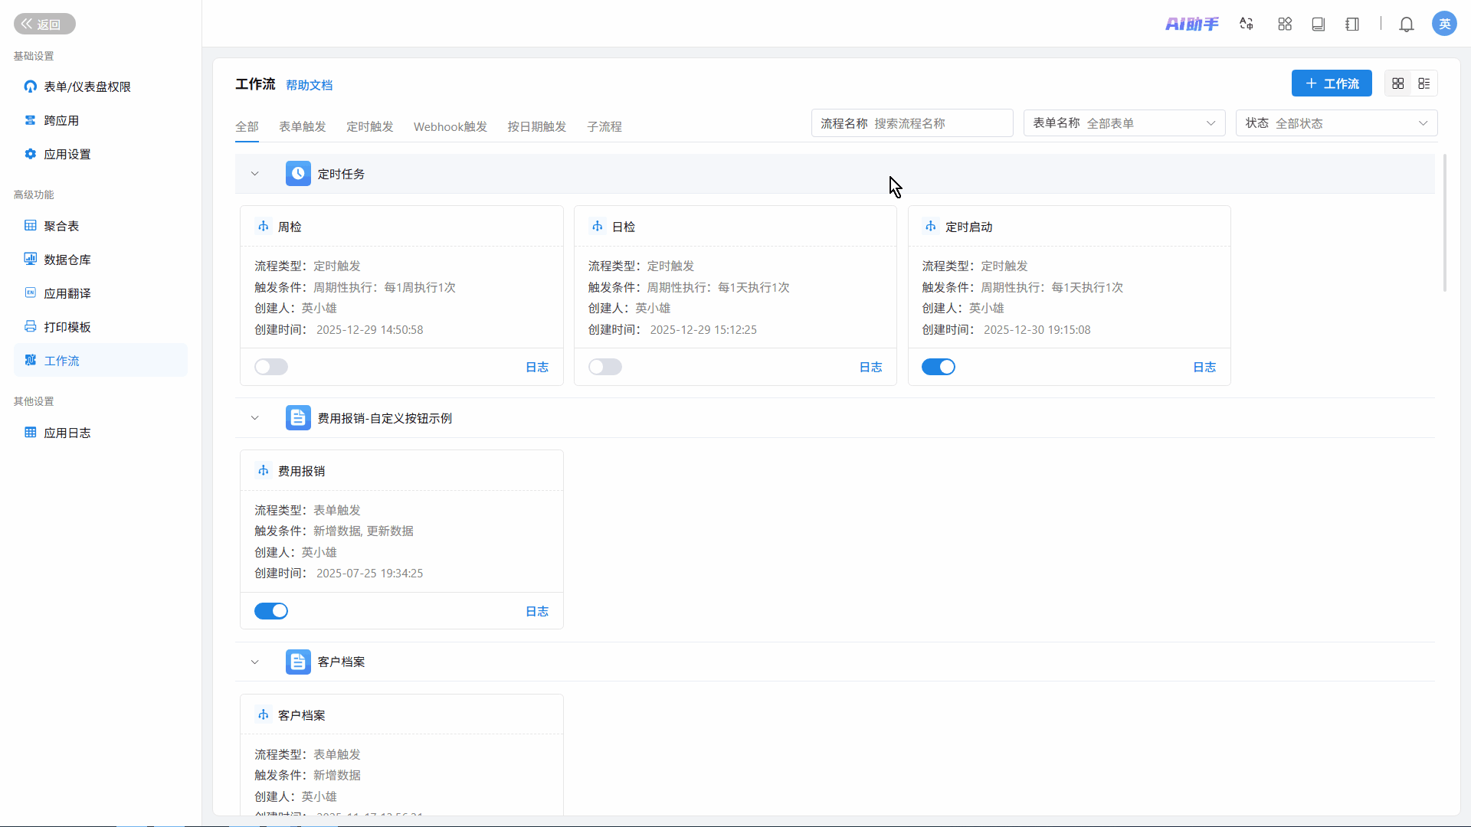Collapse the 定时任务 group
The width and height of the screenshot is (1471, 827).
(x=255, y=174)
